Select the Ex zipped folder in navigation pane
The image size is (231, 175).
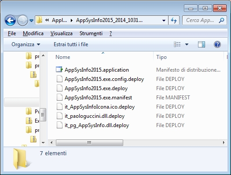point(33,120)
